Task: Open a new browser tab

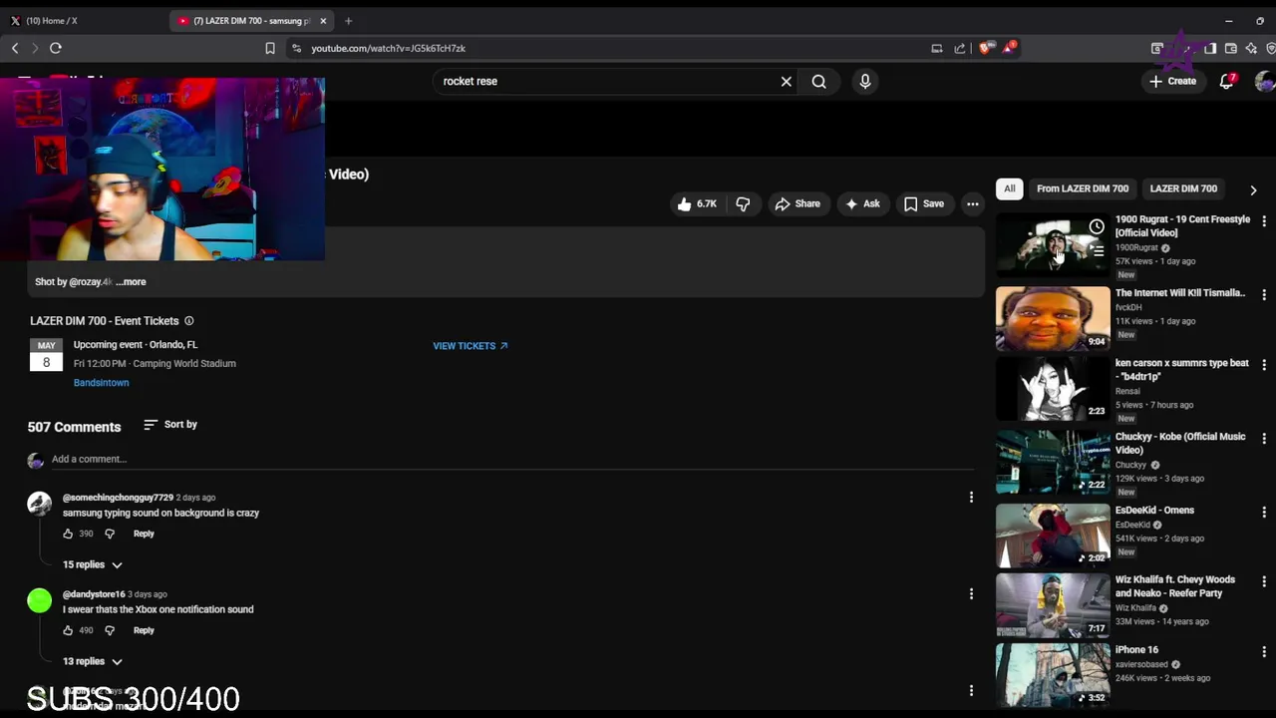Action: tap(348, 21)
